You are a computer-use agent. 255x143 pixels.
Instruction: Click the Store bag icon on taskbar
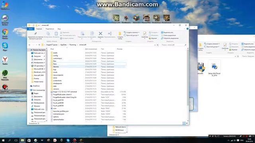(x=29, y=140)
